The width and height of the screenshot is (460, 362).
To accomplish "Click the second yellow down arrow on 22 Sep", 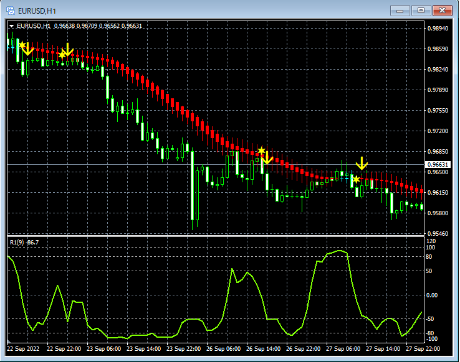I will [67, 50].
